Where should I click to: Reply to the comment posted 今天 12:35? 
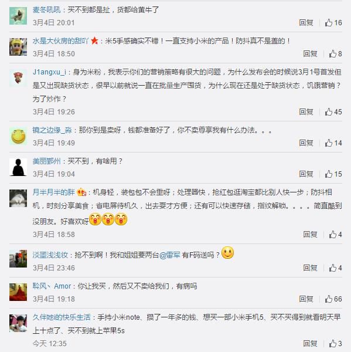click(x=310, y=343)
